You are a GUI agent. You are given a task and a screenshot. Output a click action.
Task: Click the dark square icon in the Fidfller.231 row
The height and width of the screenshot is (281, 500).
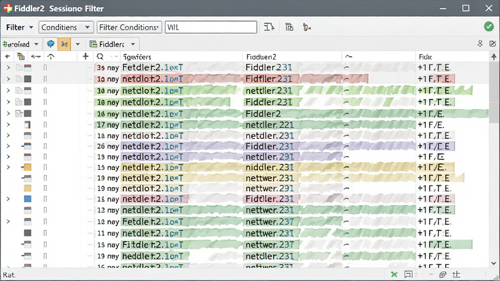click(x=28, y=79)
